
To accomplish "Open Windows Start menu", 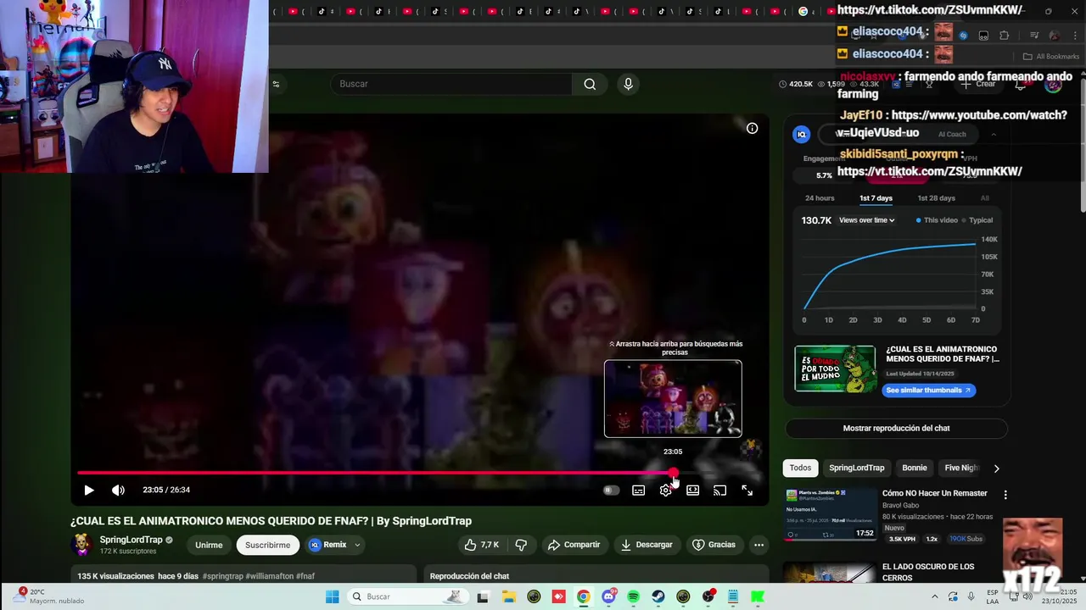I will point(332,596).
